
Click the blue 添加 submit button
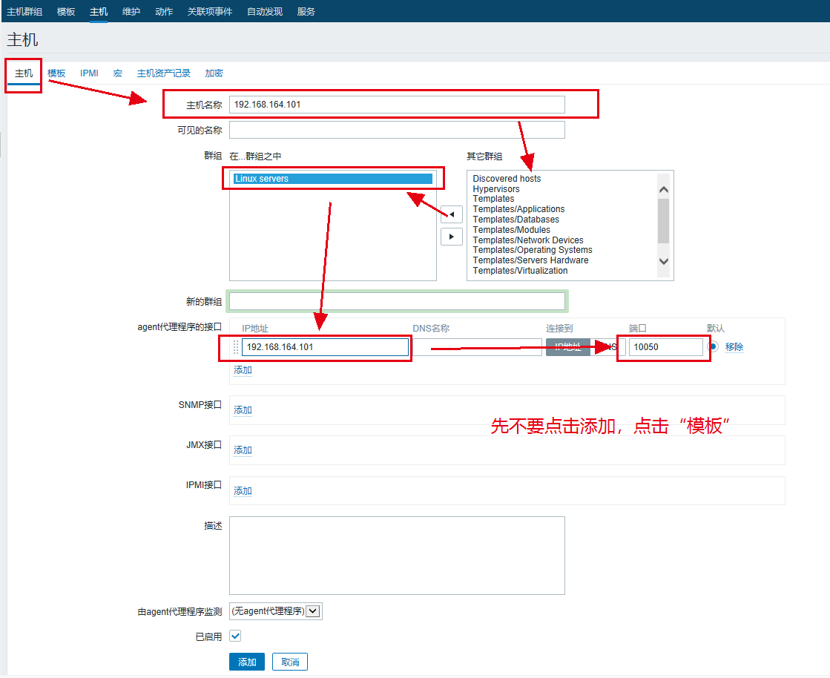pos(247,662)
